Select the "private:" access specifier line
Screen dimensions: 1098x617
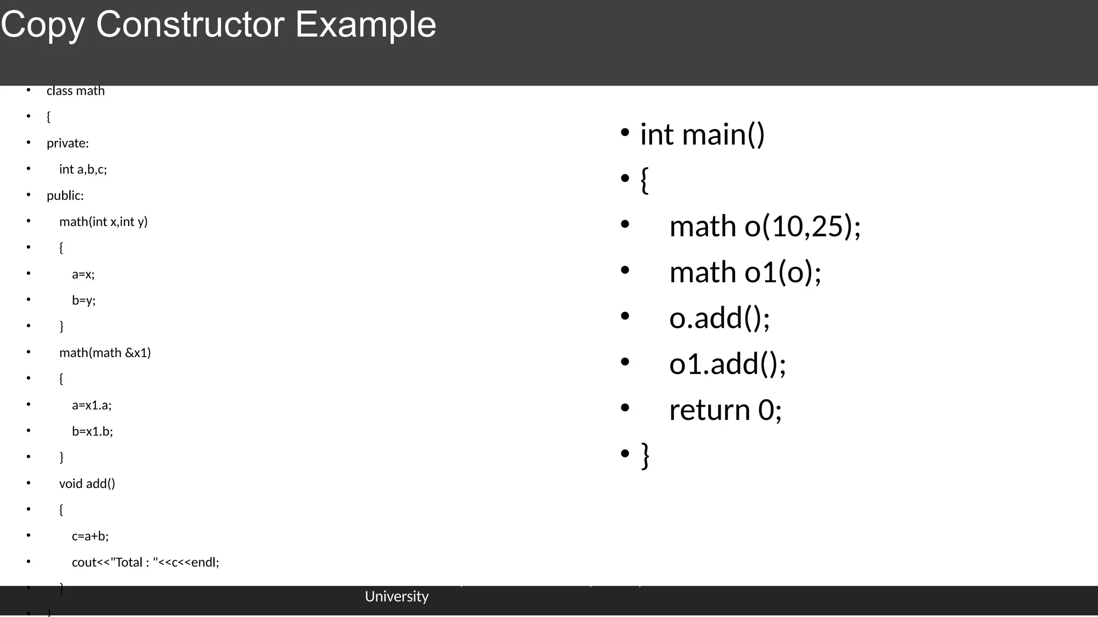point(68,144)
